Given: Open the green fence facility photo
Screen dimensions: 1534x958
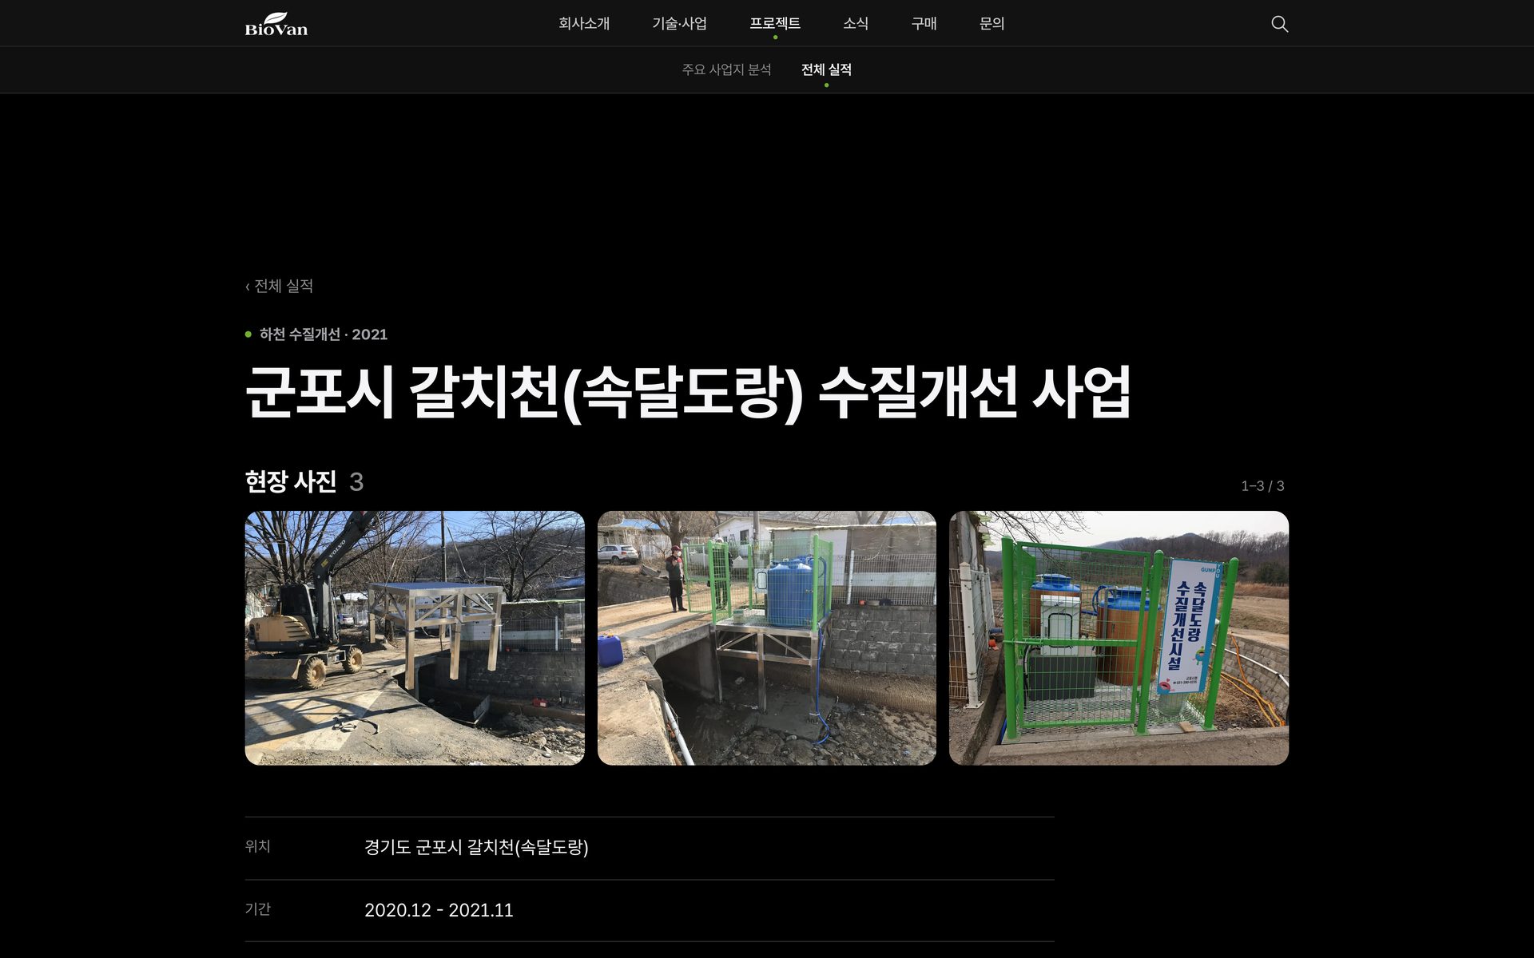Looking at the screenshot, I should (x=1119, y=638).
